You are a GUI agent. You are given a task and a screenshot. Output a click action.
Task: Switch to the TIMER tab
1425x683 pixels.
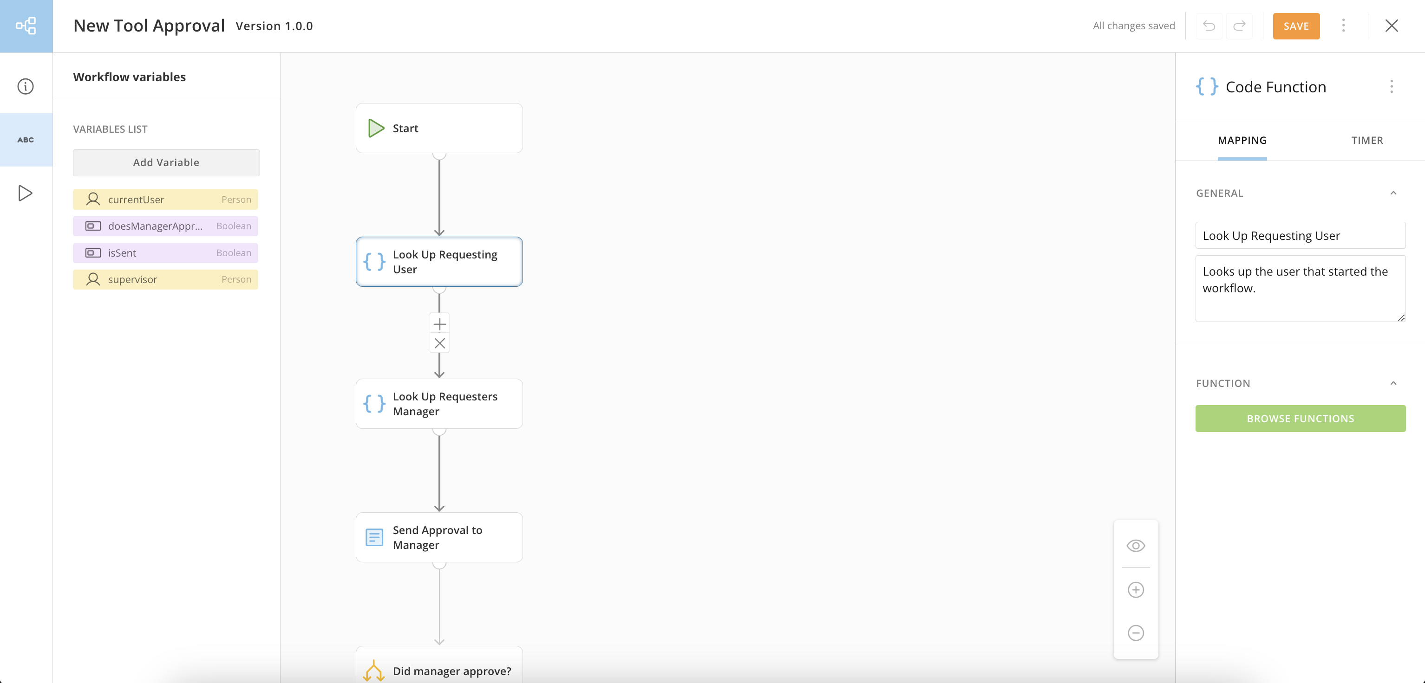[1366, 140]
